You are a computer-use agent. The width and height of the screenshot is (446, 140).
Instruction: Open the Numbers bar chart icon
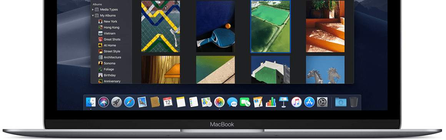point(271,102)
